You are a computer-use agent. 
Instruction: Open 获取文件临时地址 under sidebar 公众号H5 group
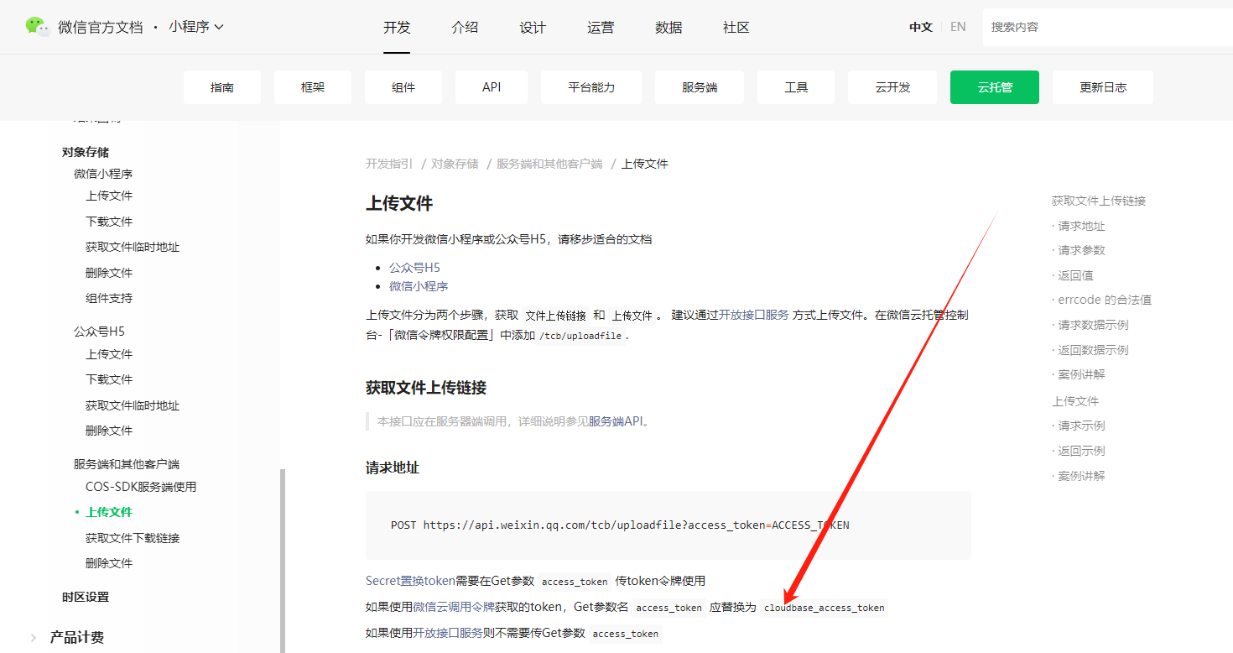(x=133, y=405)
